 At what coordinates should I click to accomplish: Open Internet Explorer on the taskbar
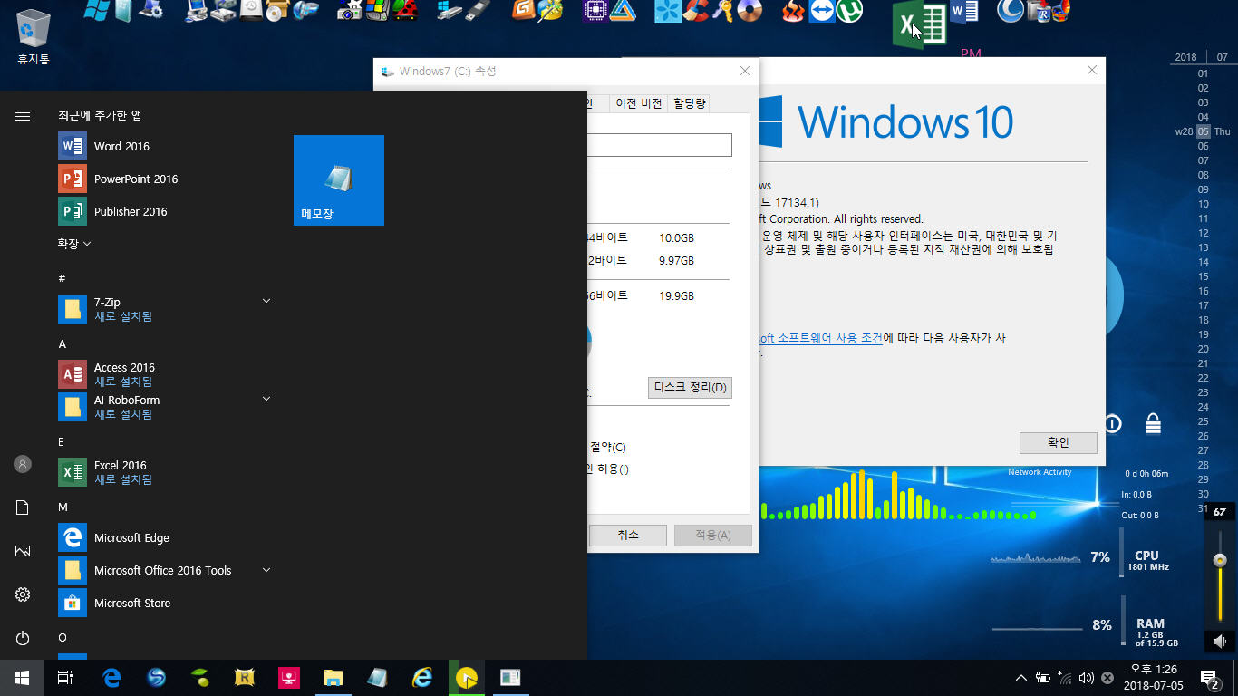click(422, 678)
